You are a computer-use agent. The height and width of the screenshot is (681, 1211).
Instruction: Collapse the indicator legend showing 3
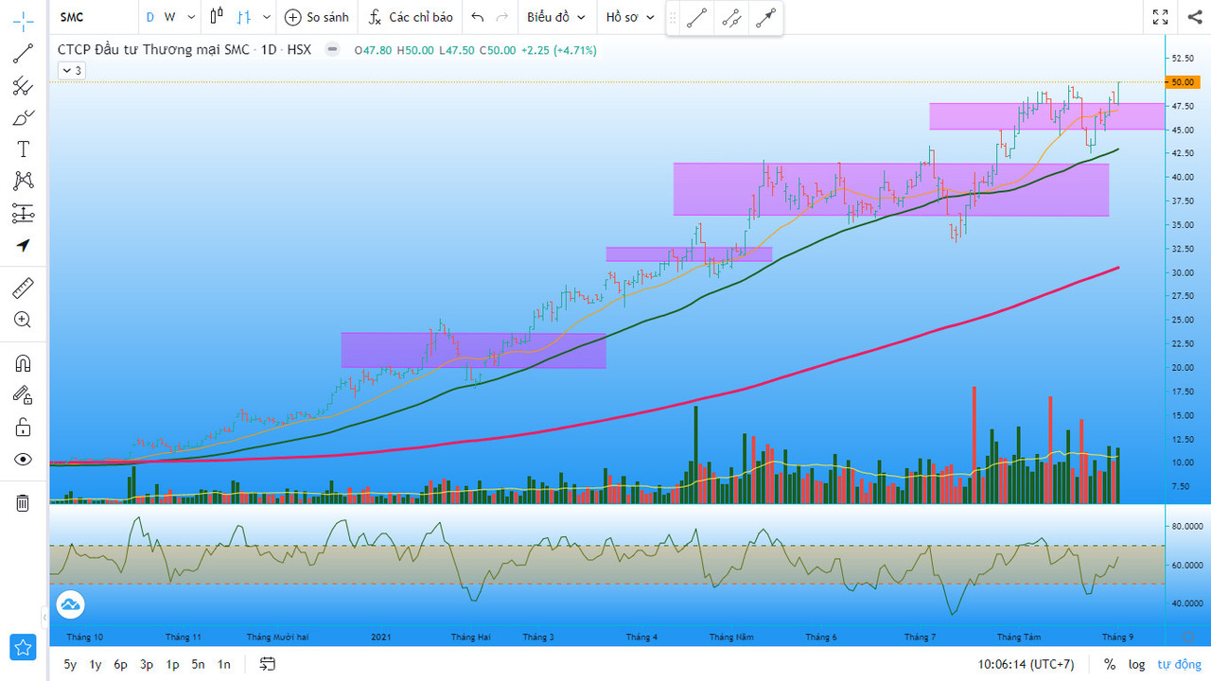71,70
